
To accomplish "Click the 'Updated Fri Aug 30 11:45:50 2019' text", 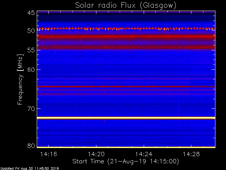I will coord(30,169).
